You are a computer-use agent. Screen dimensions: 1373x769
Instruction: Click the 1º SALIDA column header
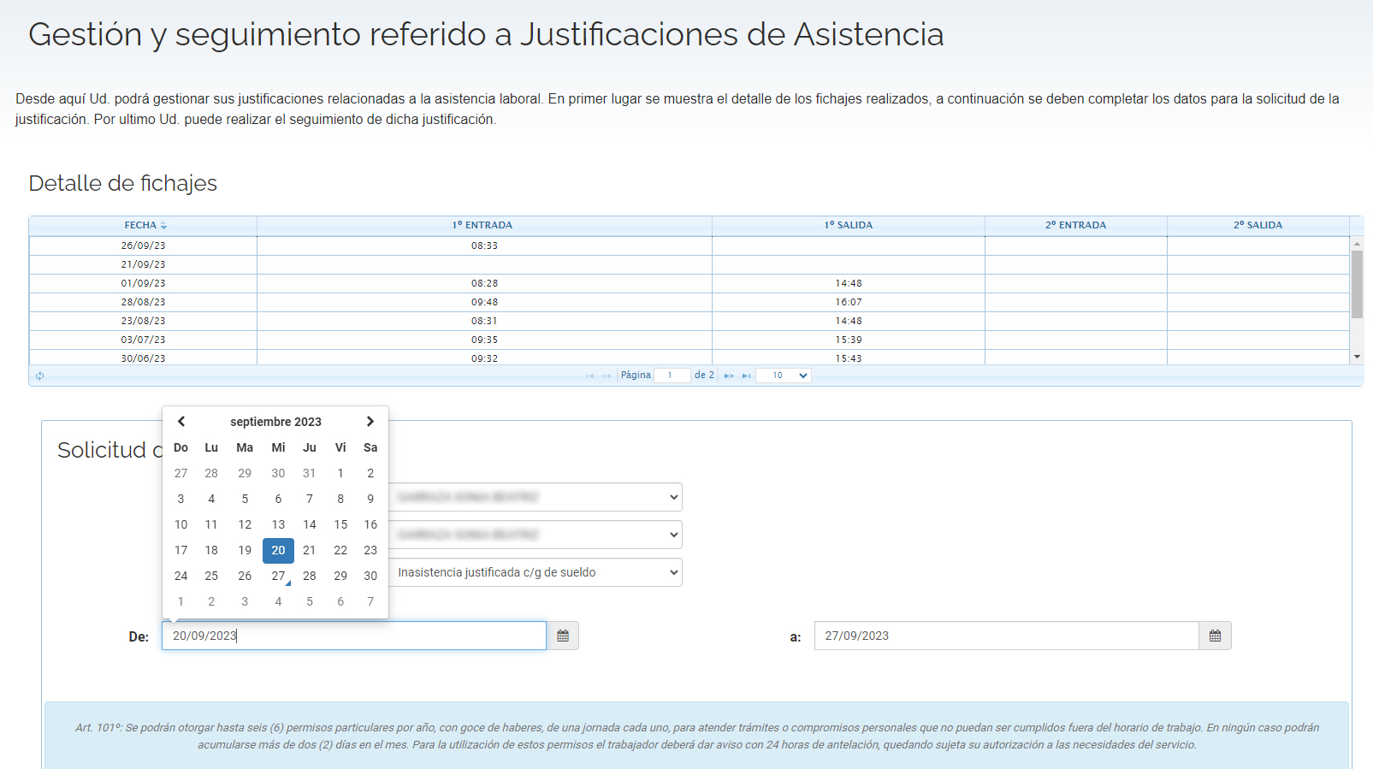(848, 225)
